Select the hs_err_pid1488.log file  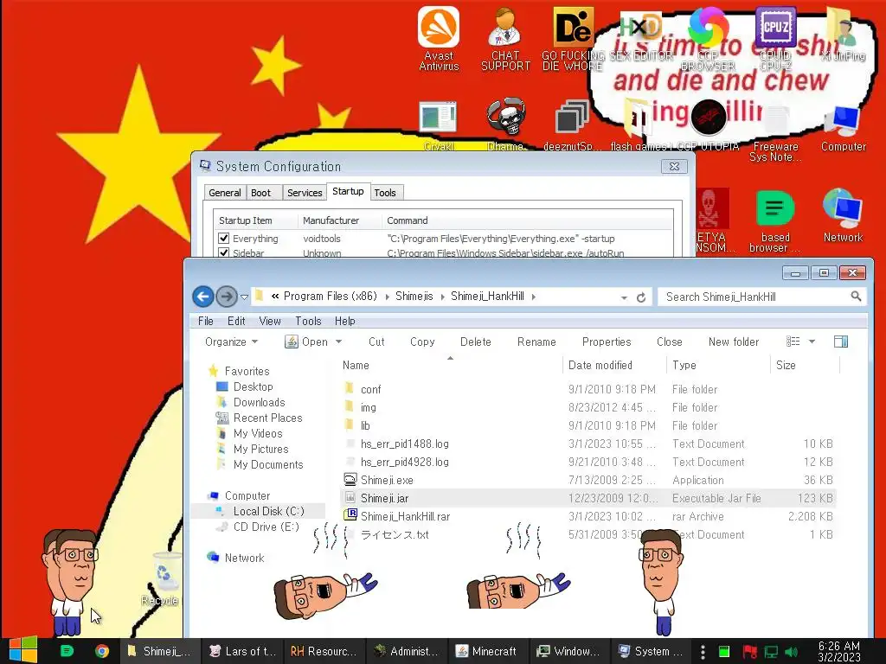[x=405, y=444]
